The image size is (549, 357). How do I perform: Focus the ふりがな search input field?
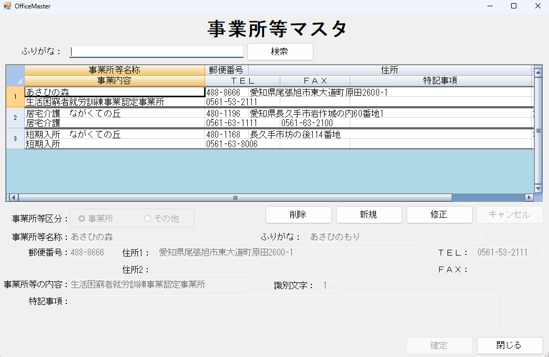pyautogui.click(x=156, y=52)
